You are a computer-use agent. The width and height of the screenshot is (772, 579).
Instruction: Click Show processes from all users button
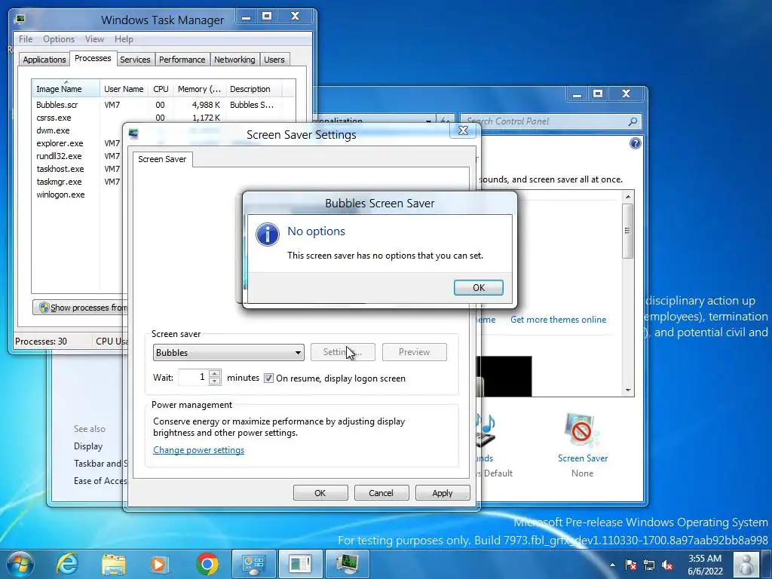tap(80, 308)
